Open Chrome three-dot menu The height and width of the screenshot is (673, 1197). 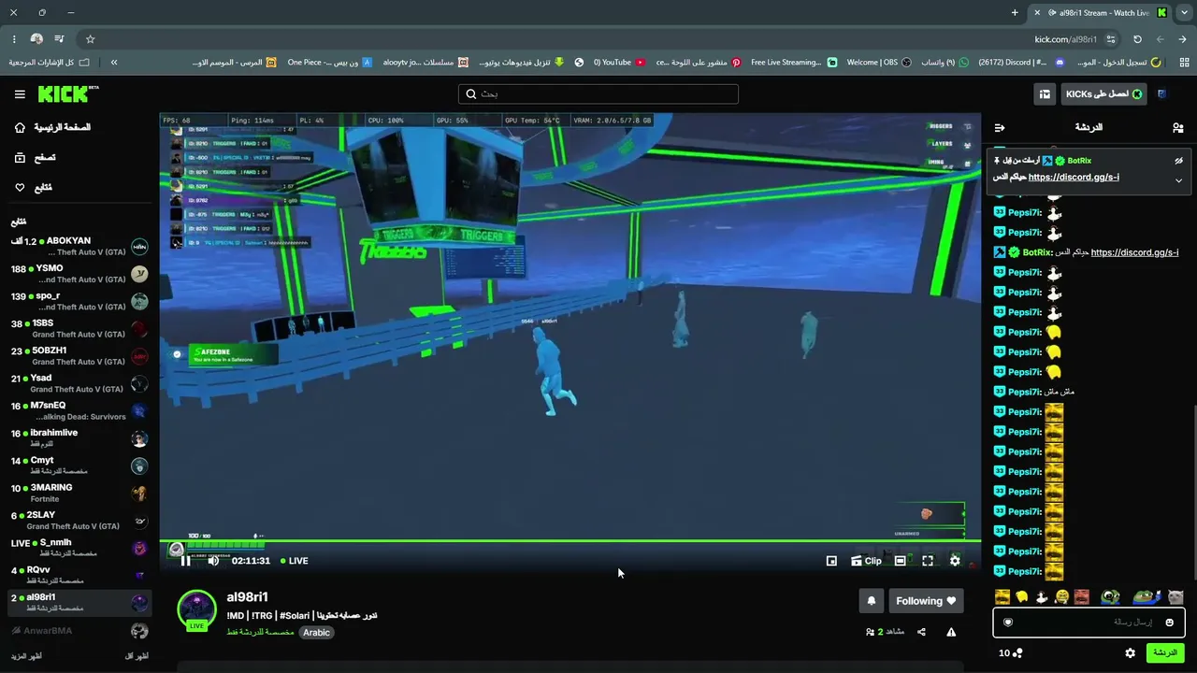14,39
